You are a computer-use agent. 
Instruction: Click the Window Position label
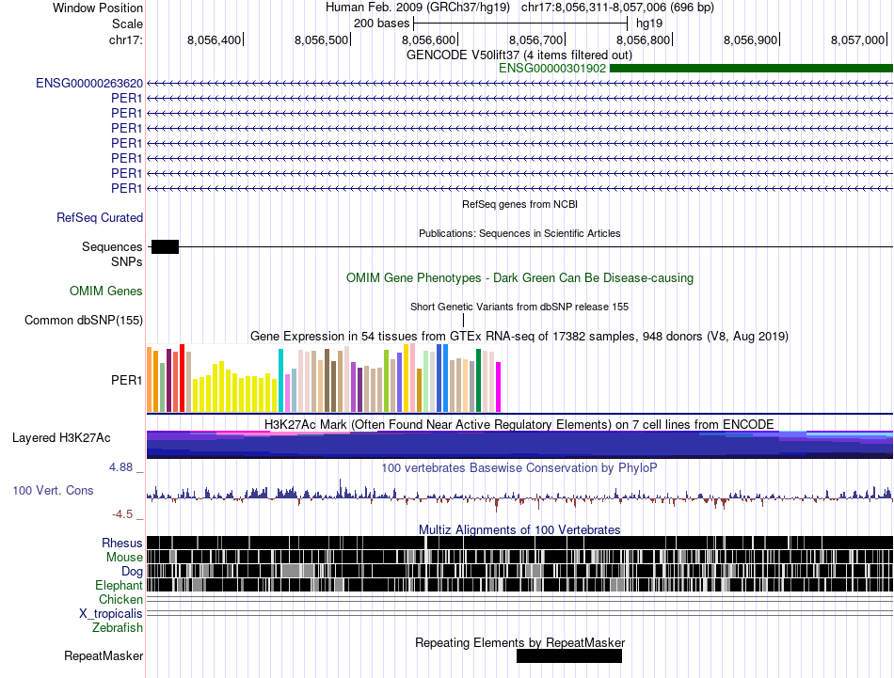point(98,8)
